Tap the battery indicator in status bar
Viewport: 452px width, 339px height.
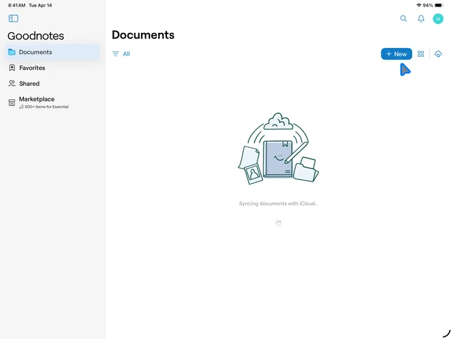click(x=439, y=5)
